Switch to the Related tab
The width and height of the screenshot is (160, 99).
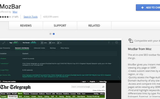[x=94, y=26]
